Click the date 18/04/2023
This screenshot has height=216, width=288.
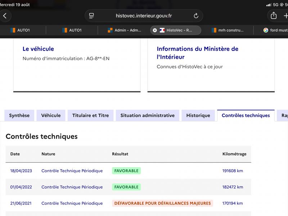21,171
